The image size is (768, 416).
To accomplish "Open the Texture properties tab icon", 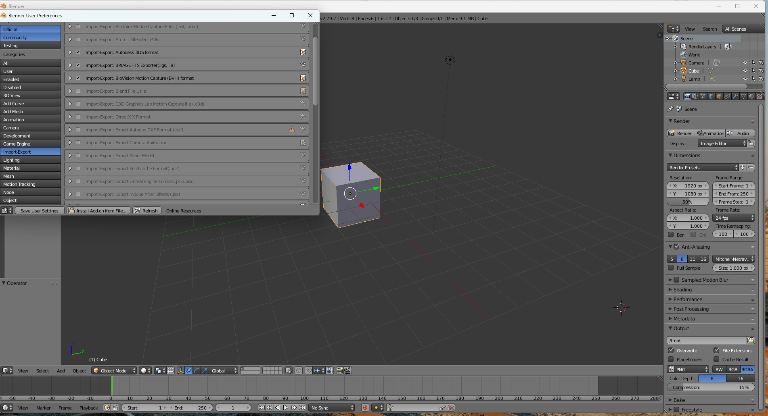I will (760, 96).
